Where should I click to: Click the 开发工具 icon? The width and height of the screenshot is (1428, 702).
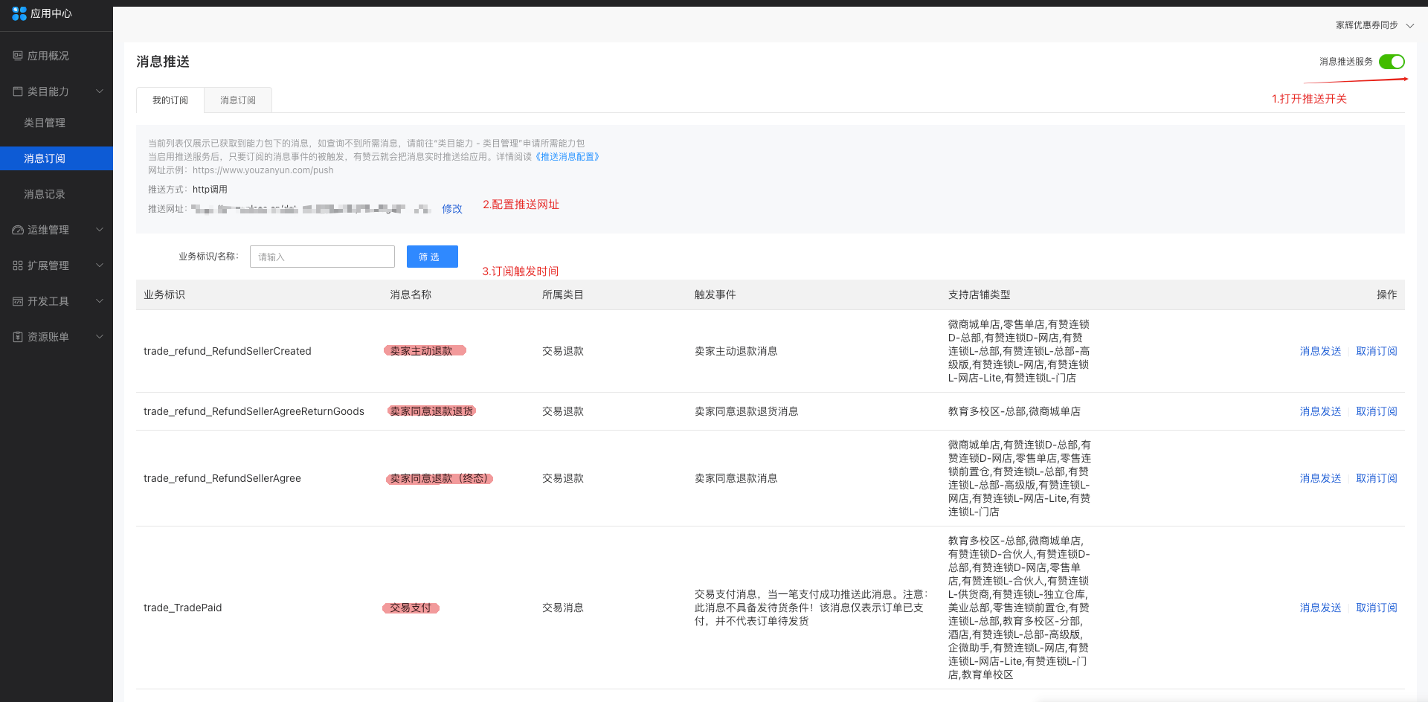coord(18,301)
